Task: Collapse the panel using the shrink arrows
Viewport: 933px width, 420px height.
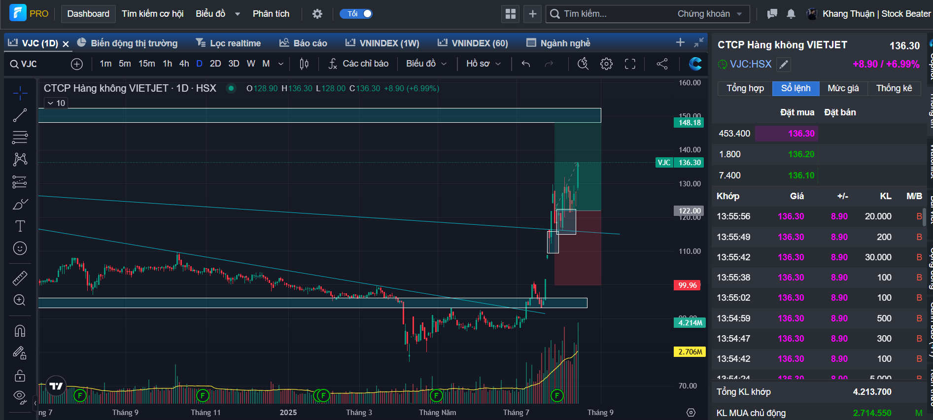Action: point(699,43)
